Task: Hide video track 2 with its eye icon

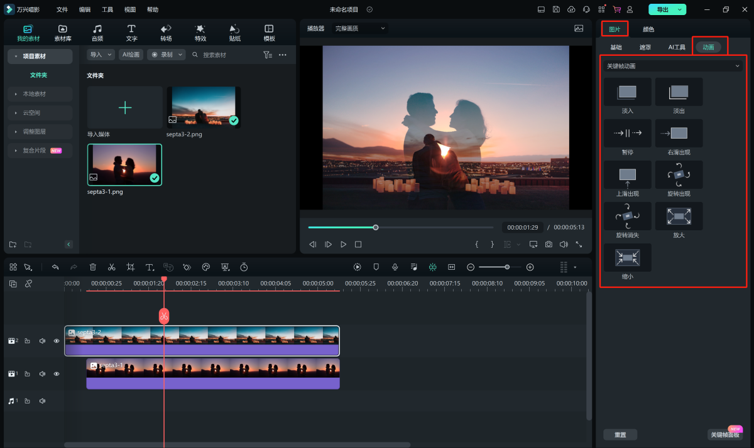Action: click(57, 341)
